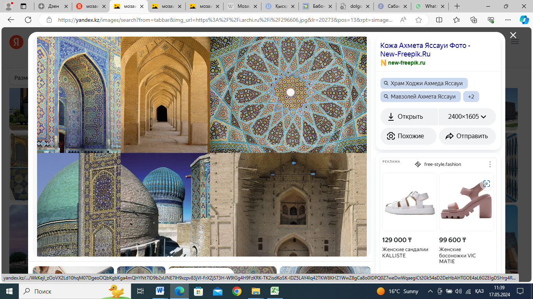Screen dimensions: 533x299
Task: Open the Browser essentials heart icon
Action: pos(491,20)
